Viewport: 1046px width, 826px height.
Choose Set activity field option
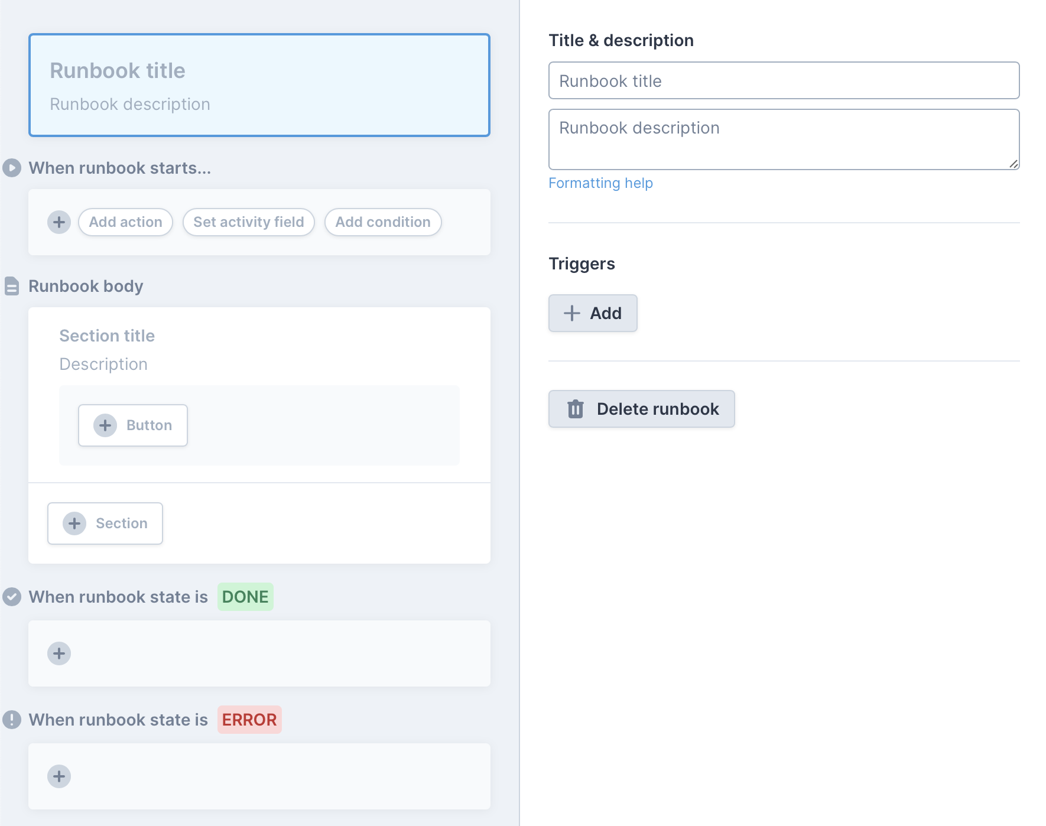248,222
